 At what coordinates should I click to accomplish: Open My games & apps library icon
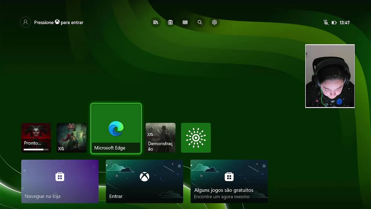(156, 22)
